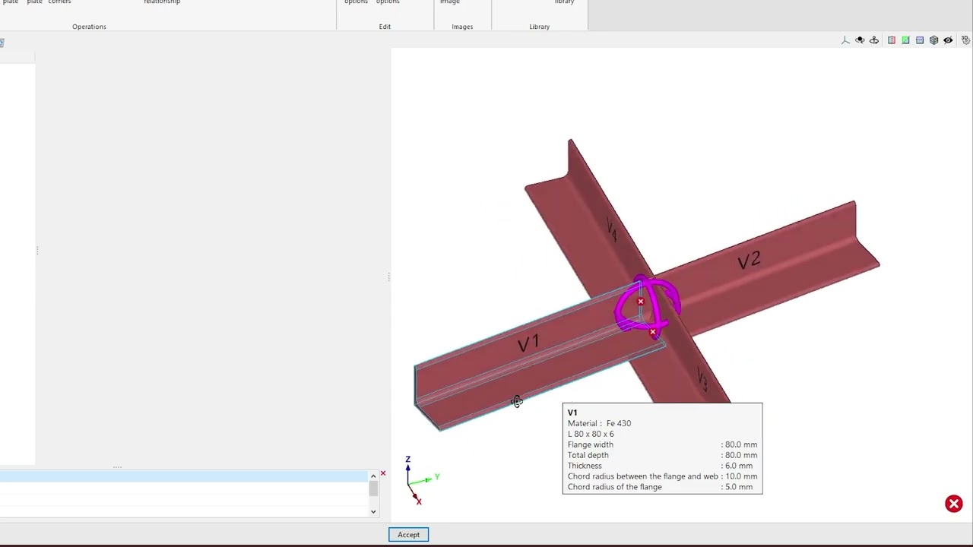973x547 pixels.
Task: Click upper red X marker on gizmo
Action: (640, 302)
